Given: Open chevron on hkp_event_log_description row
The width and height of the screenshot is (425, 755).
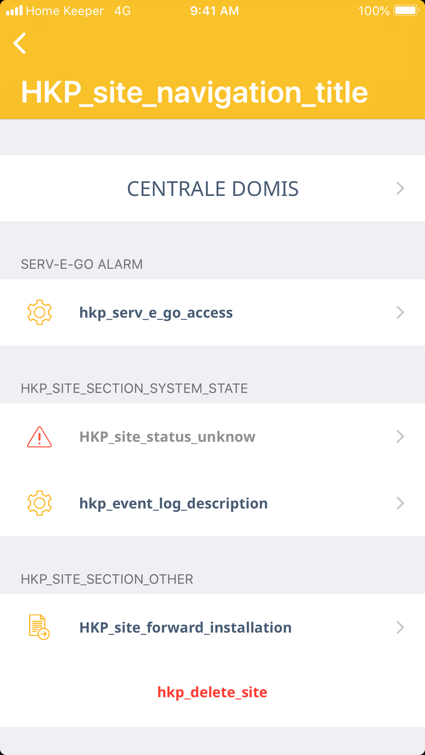Looking at the screenshot, I should (400, 503).
